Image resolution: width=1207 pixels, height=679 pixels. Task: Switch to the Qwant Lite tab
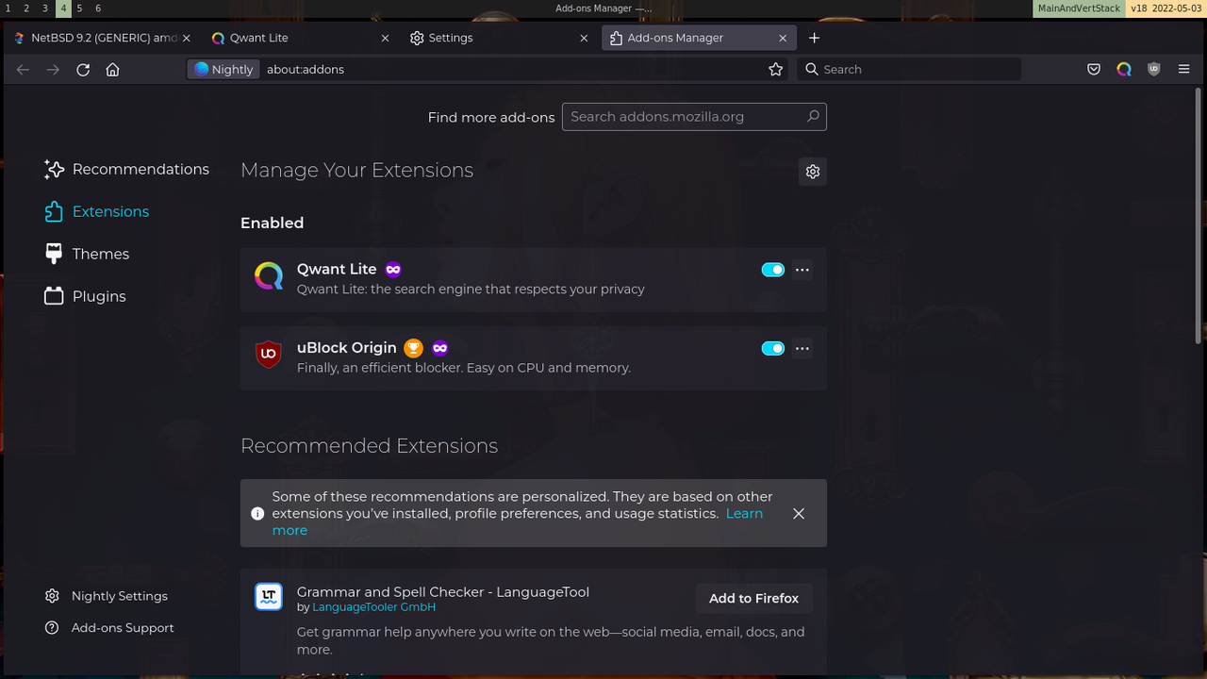click(x=301, y=38)
